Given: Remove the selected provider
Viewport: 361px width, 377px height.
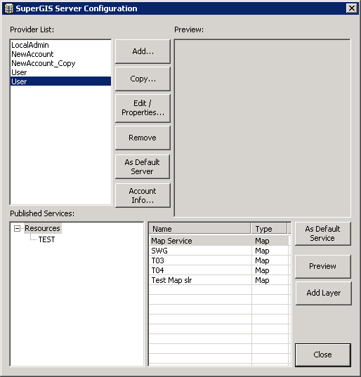Looking at the screenshot, I should tap(143, 138).
